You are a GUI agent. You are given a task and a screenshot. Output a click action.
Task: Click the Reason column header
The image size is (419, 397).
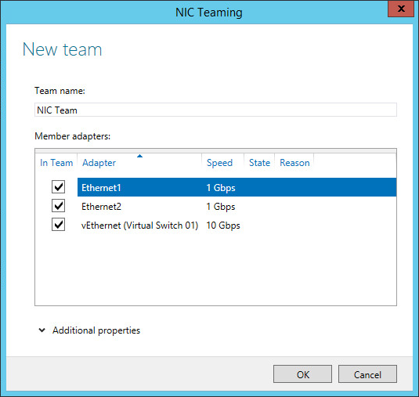pyautogui.click(x=294, y=163)
